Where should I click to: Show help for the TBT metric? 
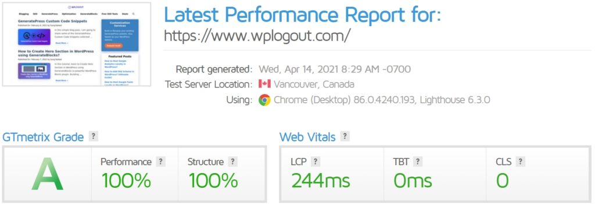coord(418,162)
